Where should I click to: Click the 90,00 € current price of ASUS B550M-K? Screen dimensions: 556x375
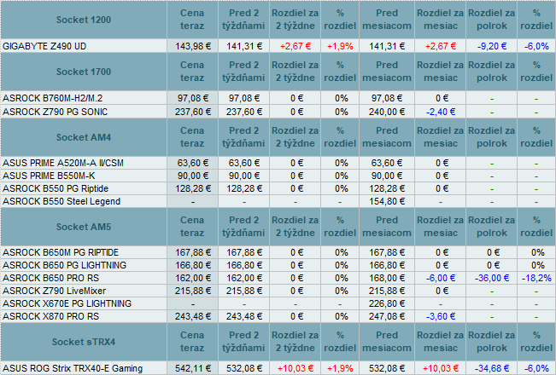pyautogui.click(x=193, y=176)
